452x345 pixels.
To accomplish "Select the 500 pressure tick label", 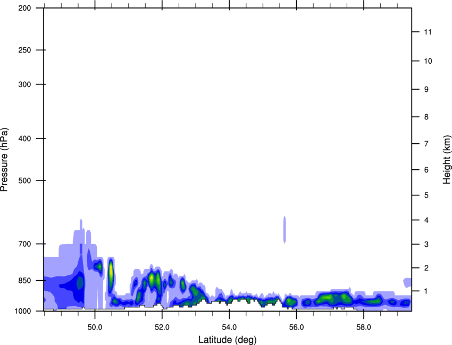I will click(24, 180).
